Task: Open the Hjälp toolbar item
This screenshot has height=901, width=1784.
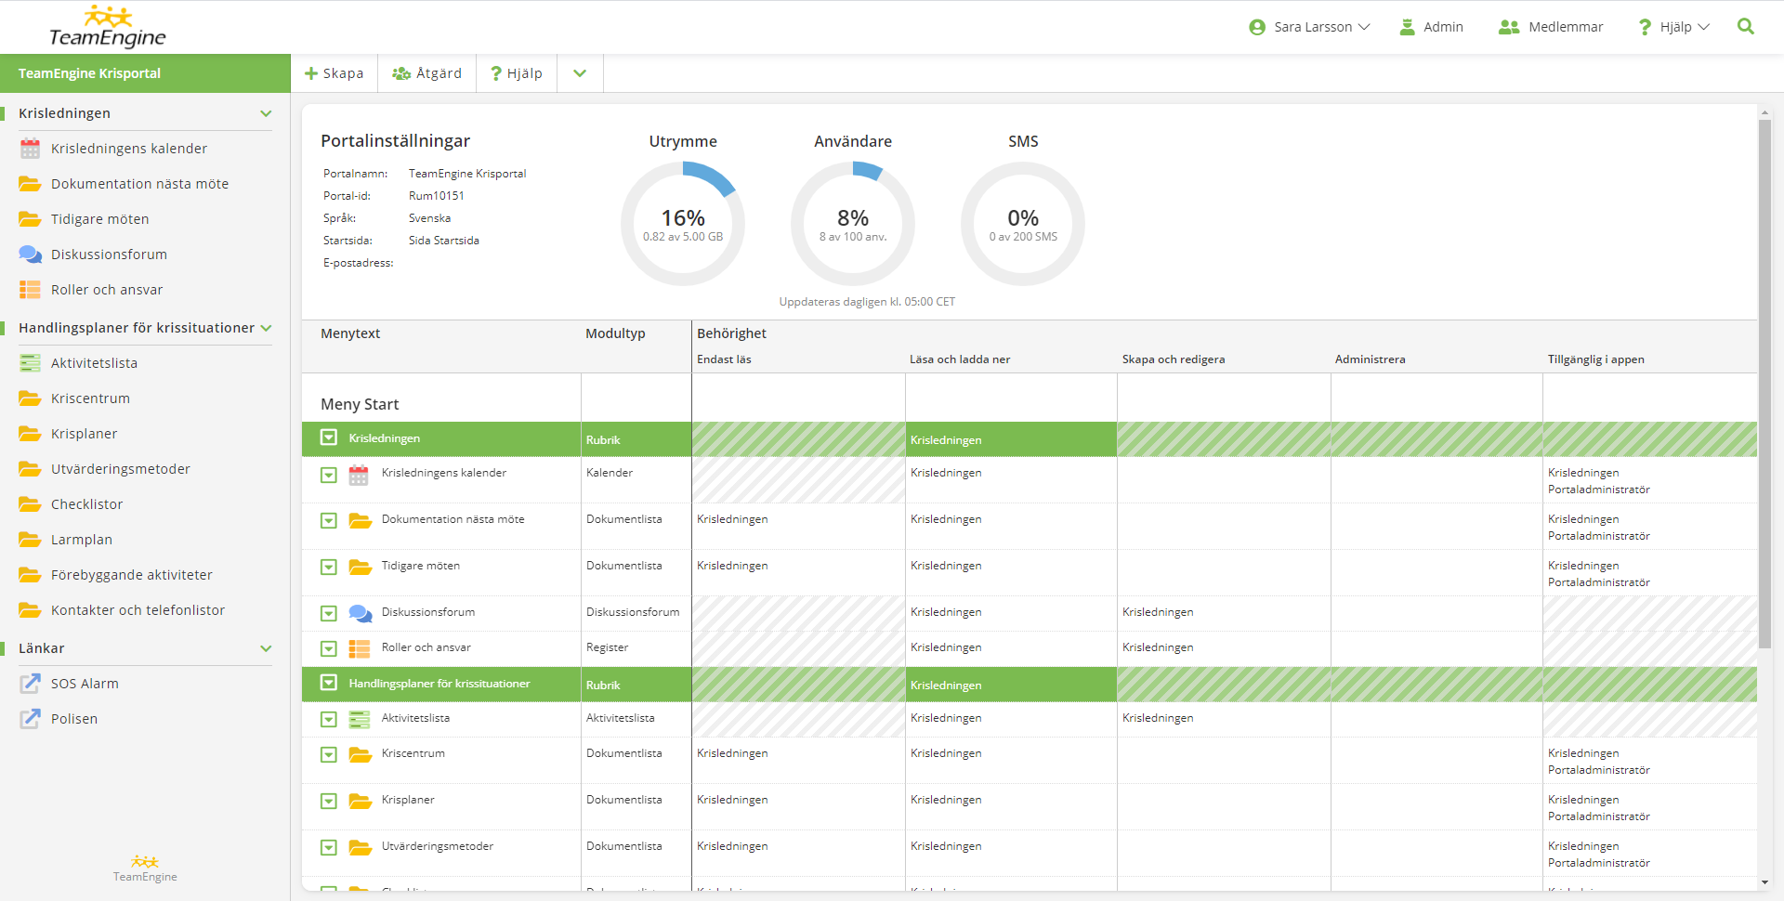Action: 517,73
